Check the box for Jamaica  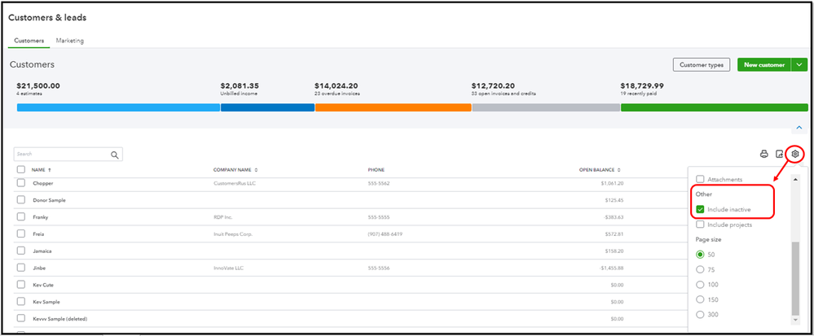point(20,251)
